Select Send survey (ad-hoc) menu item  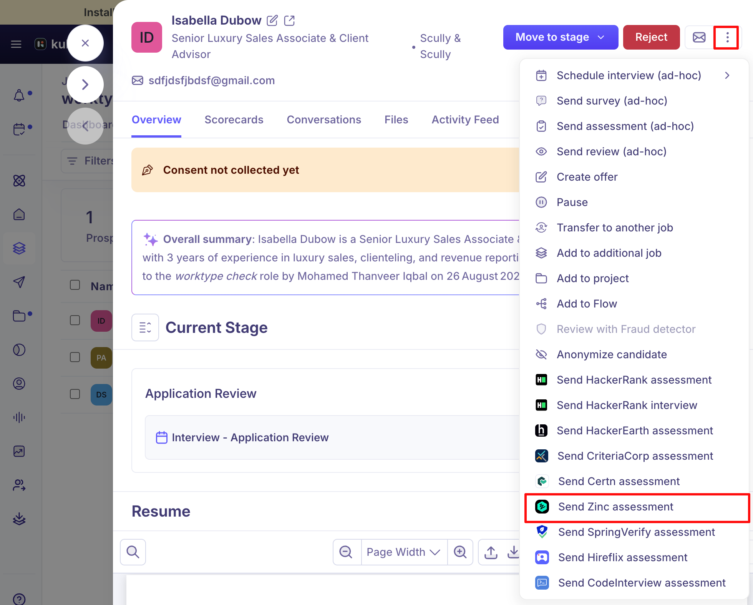(634, 101)
